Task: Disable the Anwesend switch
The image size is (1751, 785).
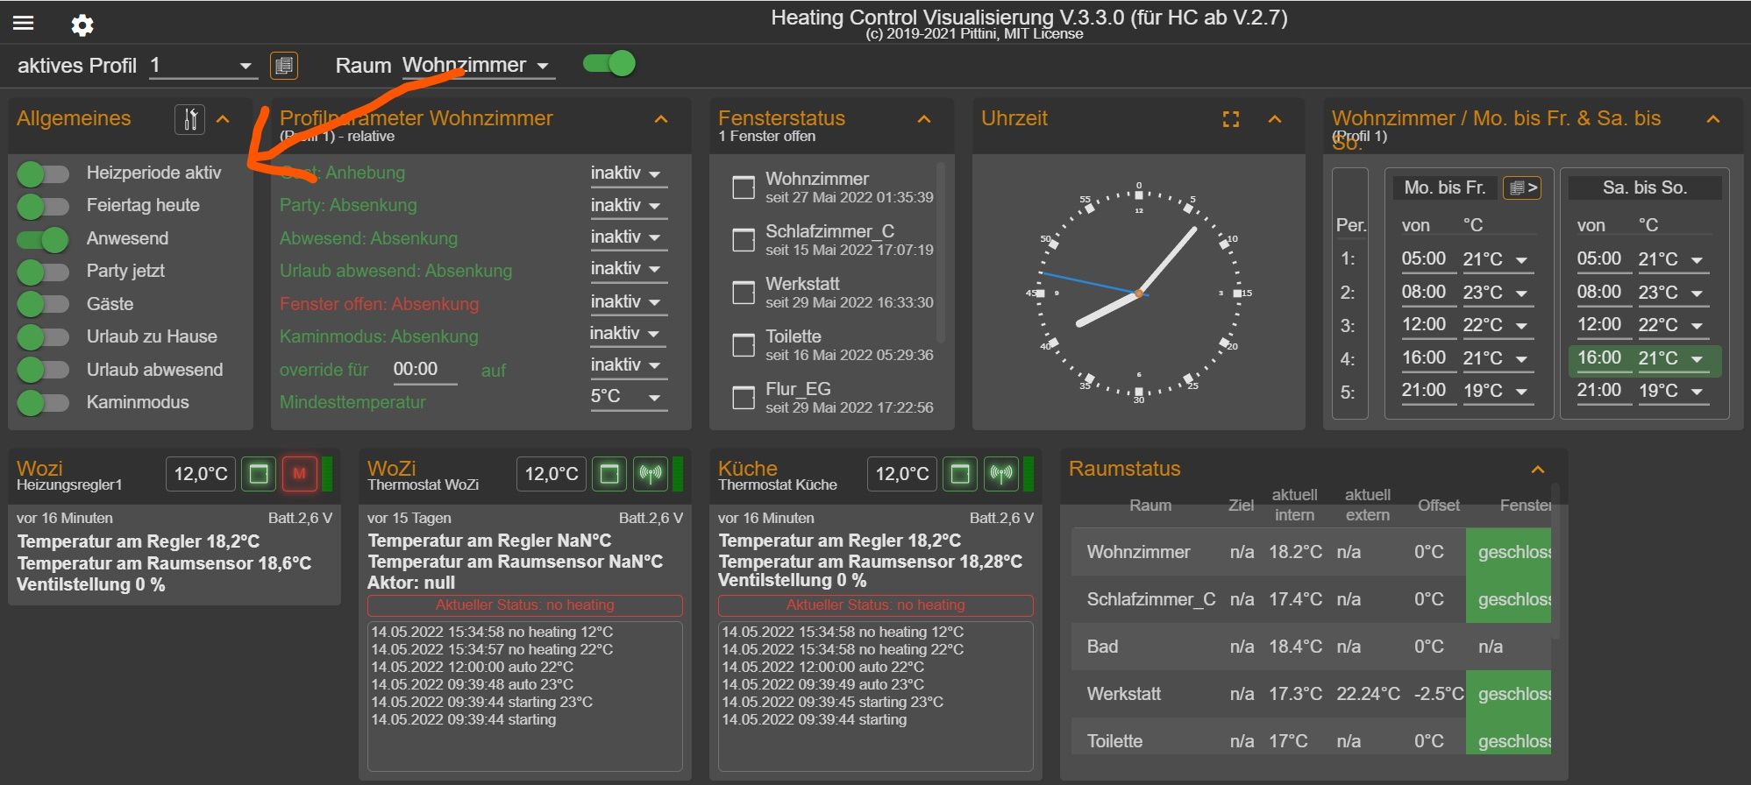Action: tap(43, 239)
